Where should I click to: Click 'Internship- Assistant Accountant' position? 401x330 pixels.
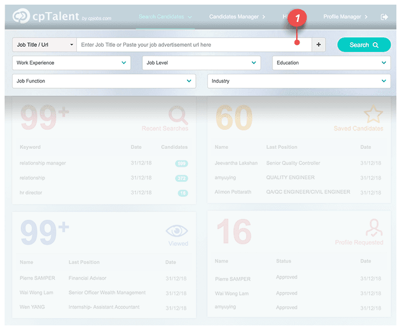coord(104,307)
